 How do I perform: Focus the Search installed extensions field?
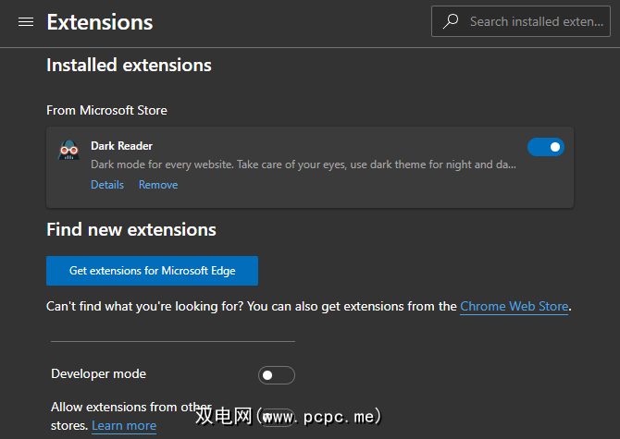coord(536,21)
